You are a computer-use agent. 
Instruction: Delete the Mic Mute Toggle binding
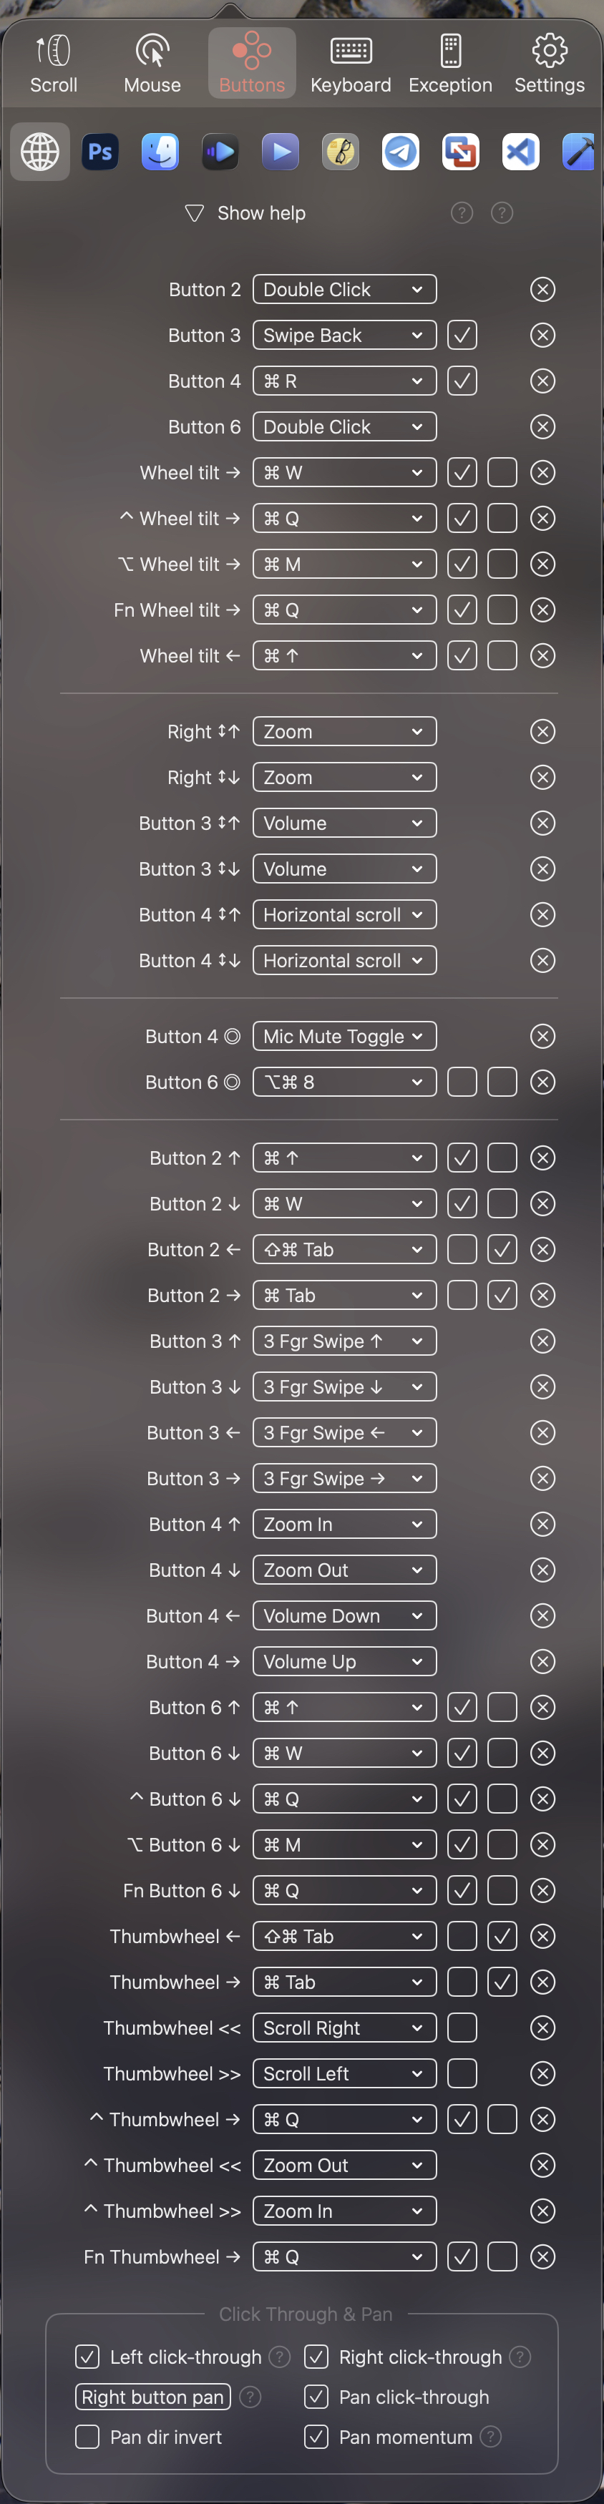[x=542, y=1036]
